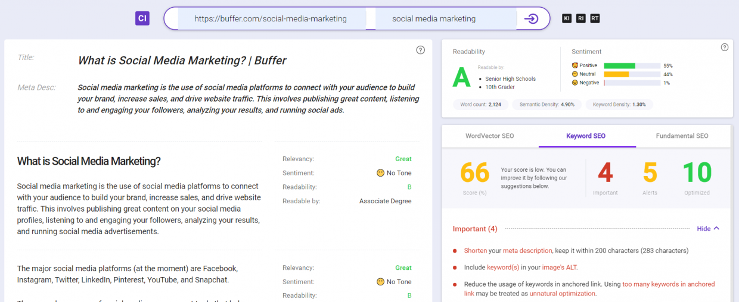Click the first section Readability B value
The image size is (739, 302).
[x=409, y=187]
